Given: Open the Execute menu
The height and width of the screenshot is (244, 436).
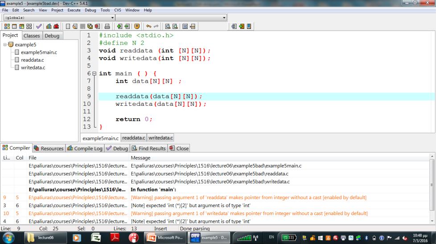Looking at the screenshot, I should (74, 10).
